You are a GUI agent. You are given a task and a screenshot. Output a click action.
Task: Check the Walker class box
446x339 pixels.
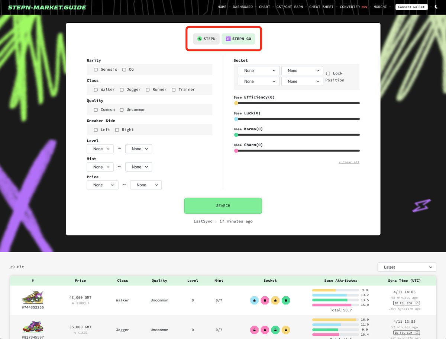[x=96, y=90]
